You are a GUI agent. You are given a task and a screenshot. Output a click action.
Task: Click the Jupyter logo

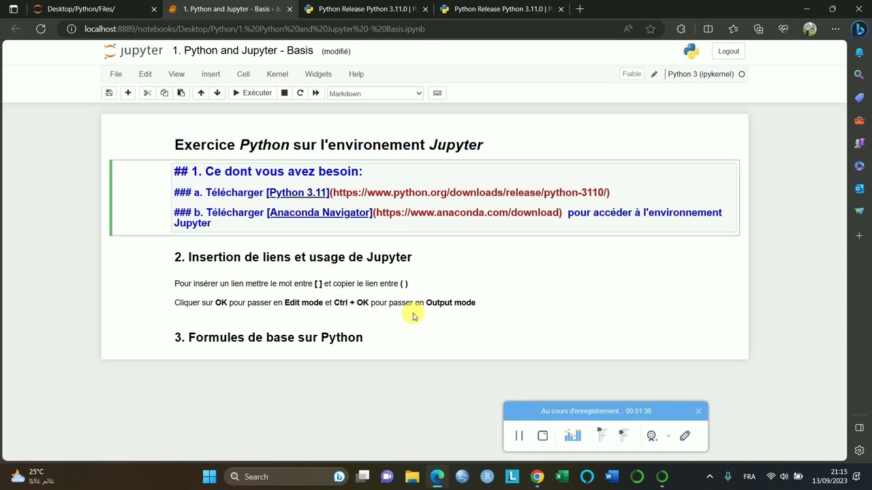tap(134, 51)
